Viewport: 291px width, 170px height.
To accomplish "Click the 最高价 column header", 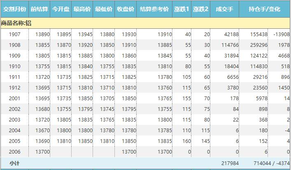I will [82, 9].
